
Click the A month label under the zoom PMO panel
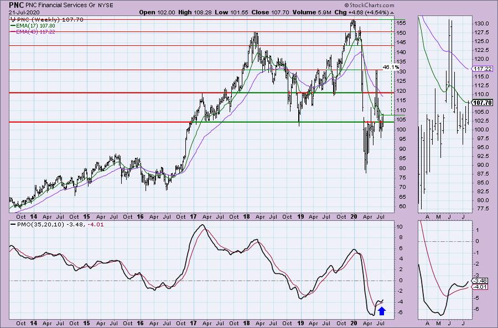tap(428, 324)
